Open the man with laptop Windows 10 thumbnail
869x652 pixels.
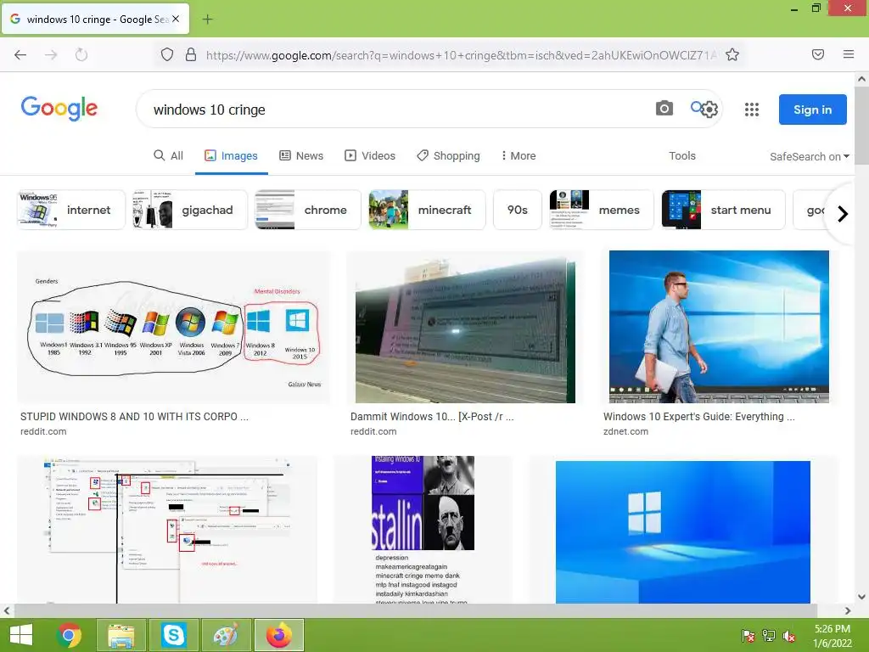tap(719, 327)
